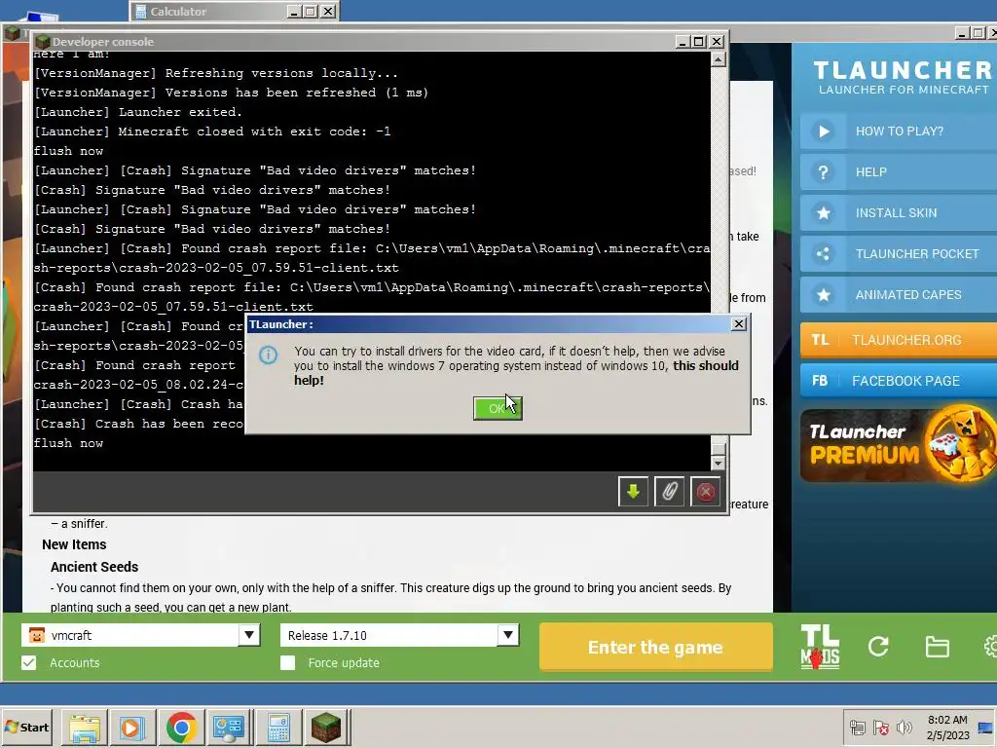Screen dimensions: 997x748
Task: Open the FACEBOOK PAGE link
Action: (x=899, y=381)
